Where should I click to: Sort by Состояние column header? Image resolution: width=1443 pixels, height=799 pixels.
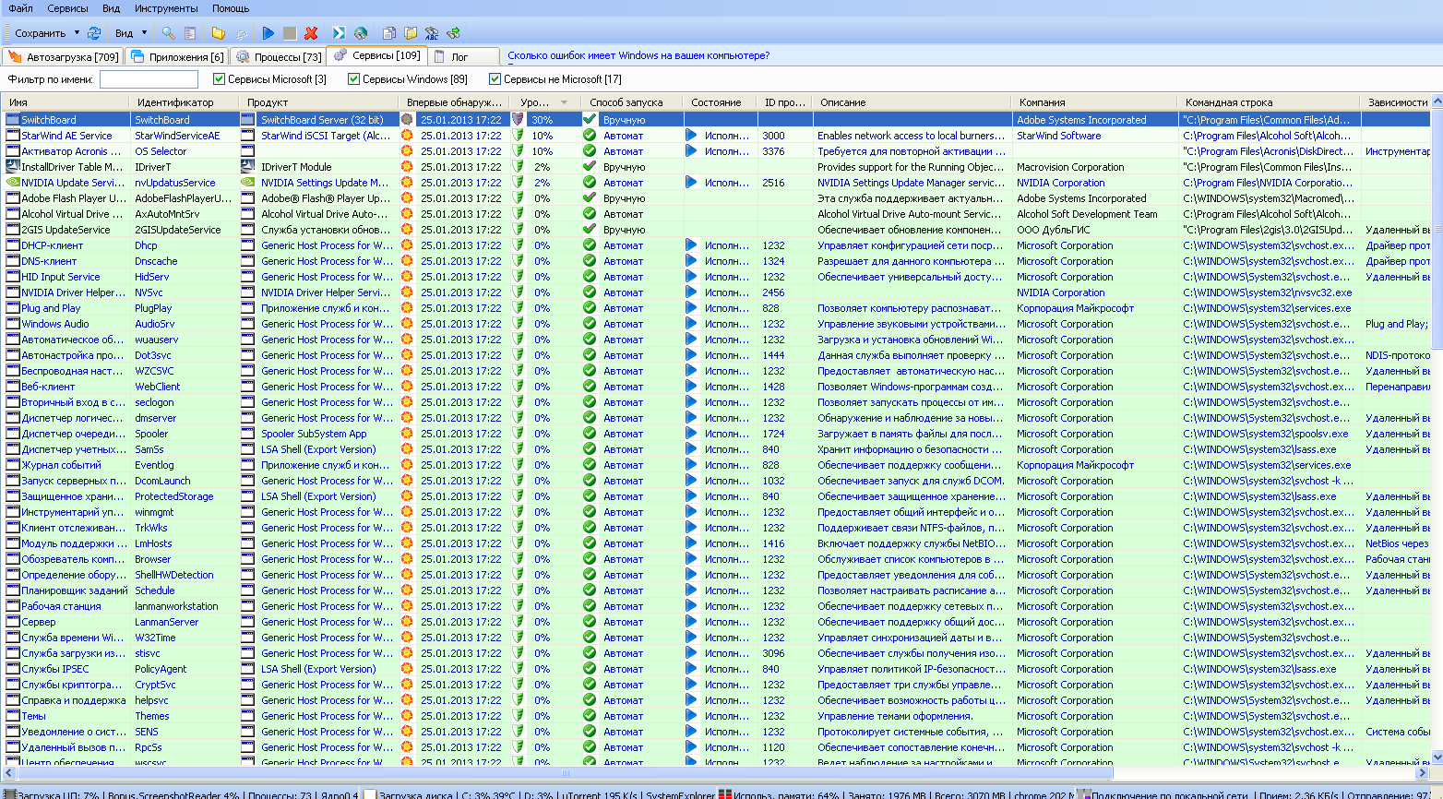[x=721, y=102]
